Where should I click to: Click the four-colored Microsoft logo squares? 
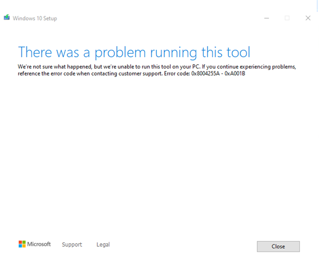(x=22, y=244)
